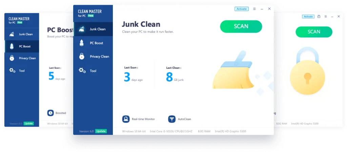
Task: Click the gears icon in front sidebar
Action: pos(82,71)
